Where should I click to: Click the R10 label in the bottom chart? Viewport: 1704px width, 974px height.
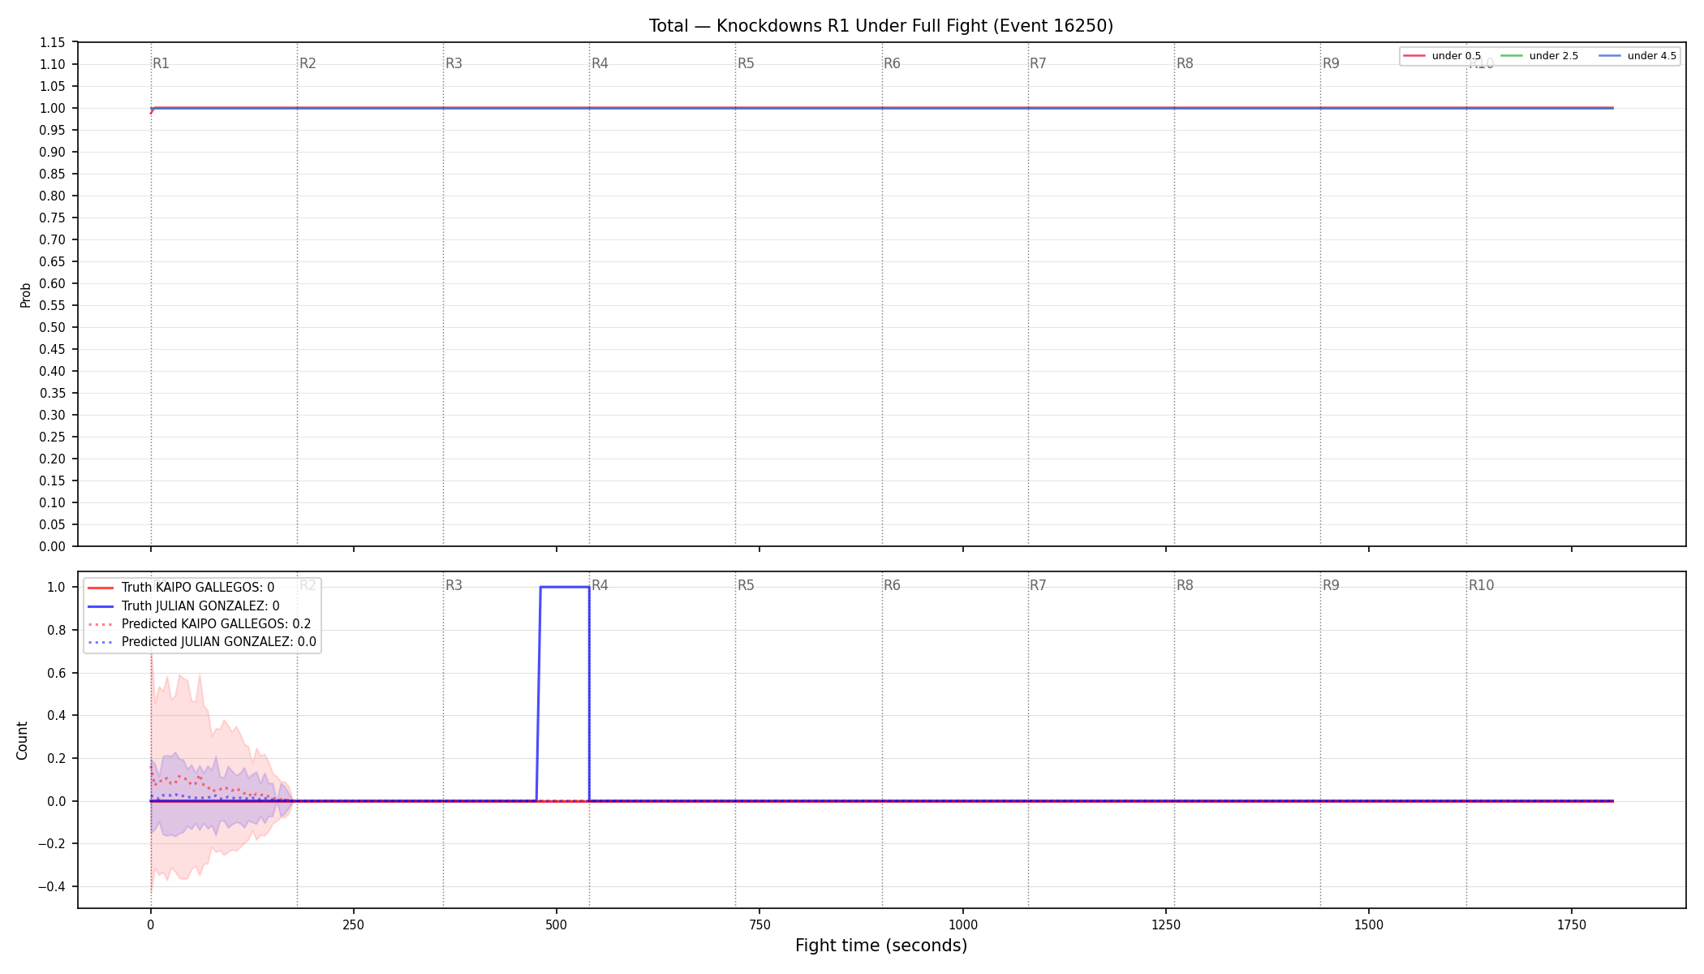coord(1481,585)
